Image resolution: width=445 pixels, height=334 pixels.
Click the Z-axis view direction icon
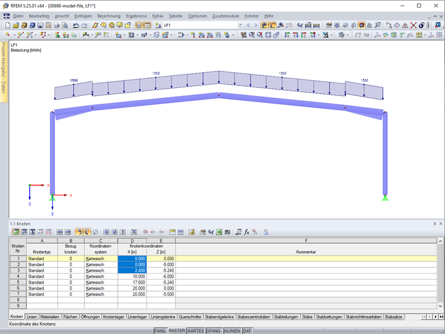click(x=304, y=35)
